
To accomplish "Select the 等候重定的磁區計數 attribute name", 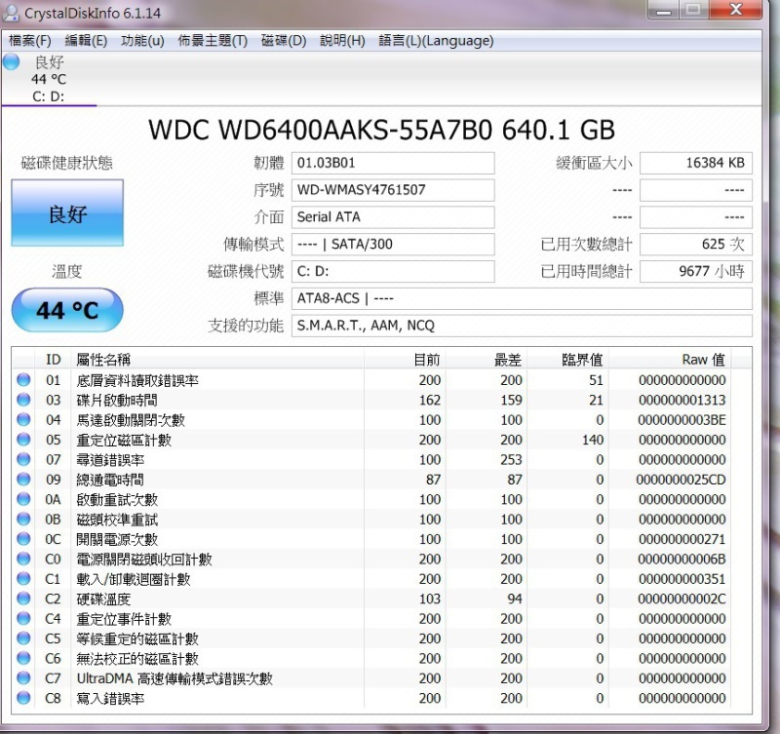I will click(x=137, y=639).
